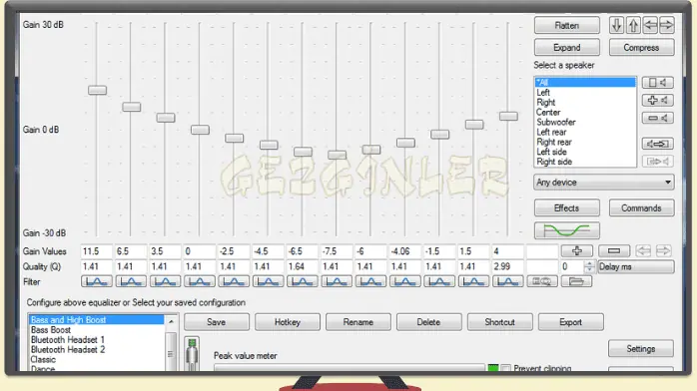Shift all gains up with up arrow
Image resolution: width=697 pixels, height=391 pixels.
[633, 25]
